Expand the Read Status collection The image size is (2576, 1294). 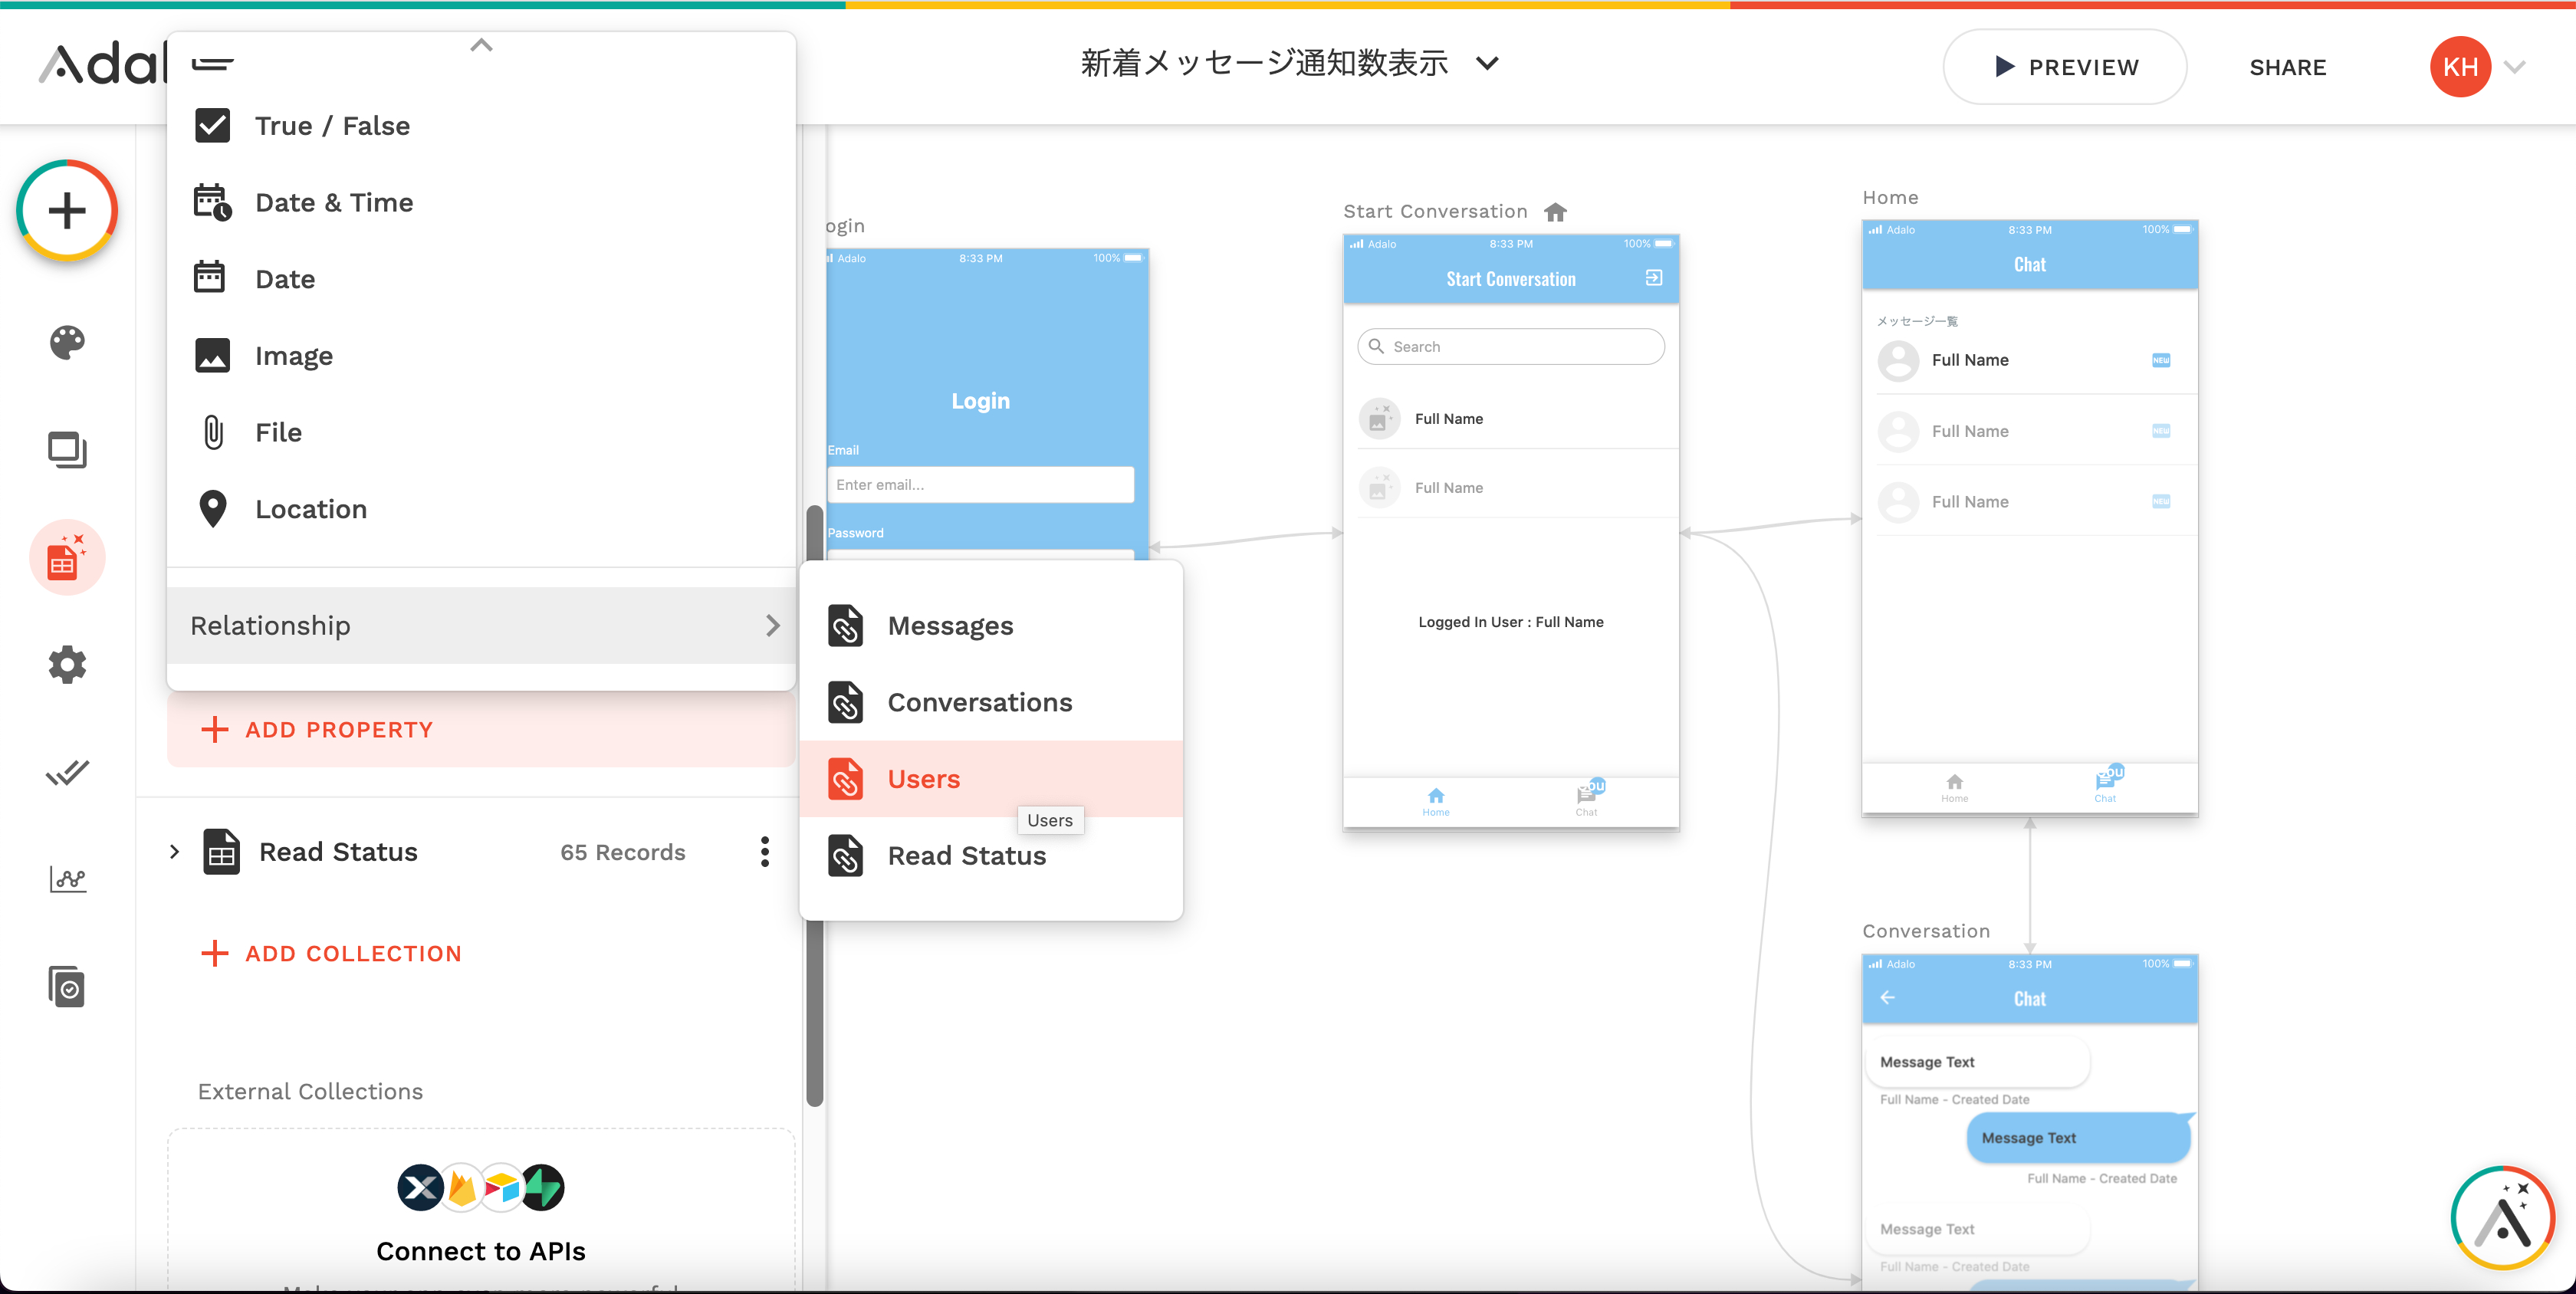[x=174, y=852]
